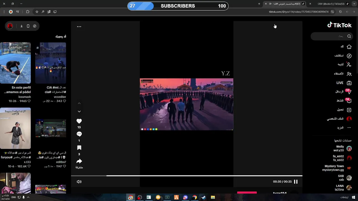Screen dimensions: 358x201
Task: Click the tiktok.com video URL in address bar
Action: coord(299,12)
